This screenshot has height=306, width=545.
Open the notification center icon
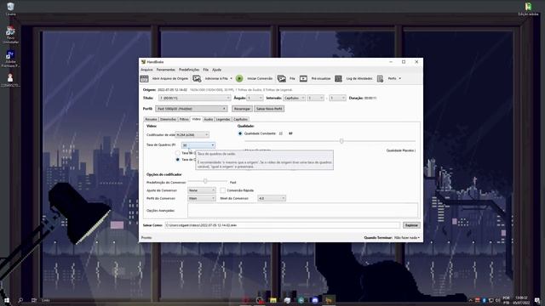[537, 300]
